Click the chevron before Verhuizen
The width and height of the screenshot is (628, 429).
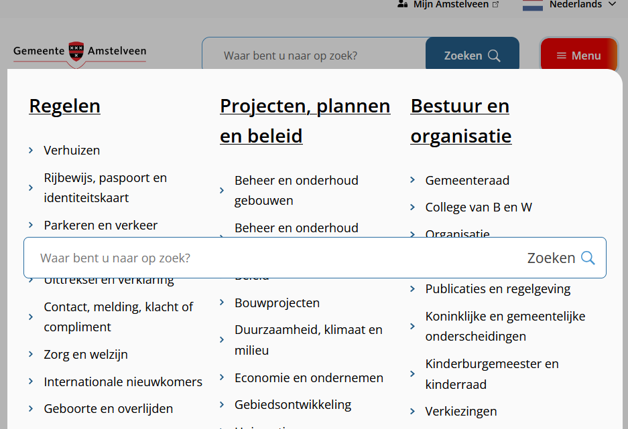tap(31, 151)
